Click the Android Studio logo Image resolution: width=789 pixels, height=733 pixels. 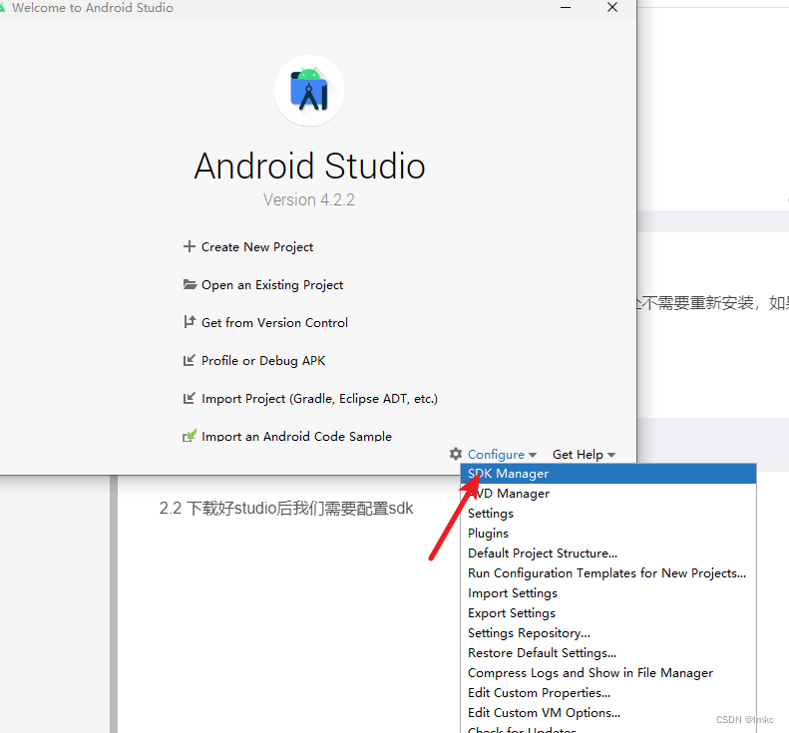tap(309, 91)
